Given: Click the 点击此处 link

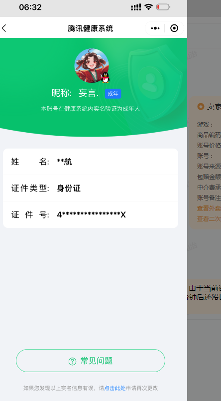Looking at the screenshot, I should [115, 388].
